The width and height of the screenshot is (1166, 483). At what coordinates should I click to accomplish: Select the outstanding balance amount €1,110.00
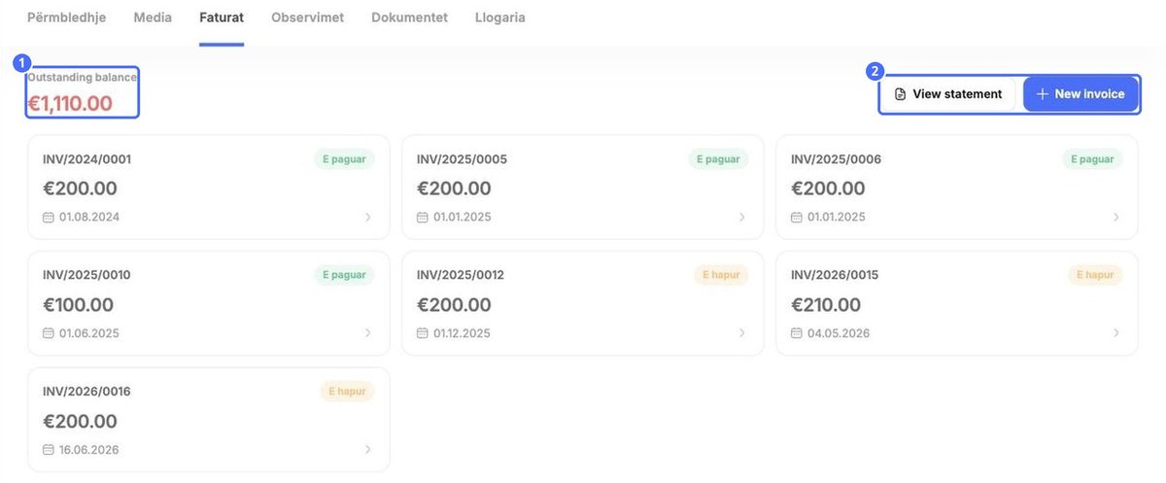(x=70, y=103)
